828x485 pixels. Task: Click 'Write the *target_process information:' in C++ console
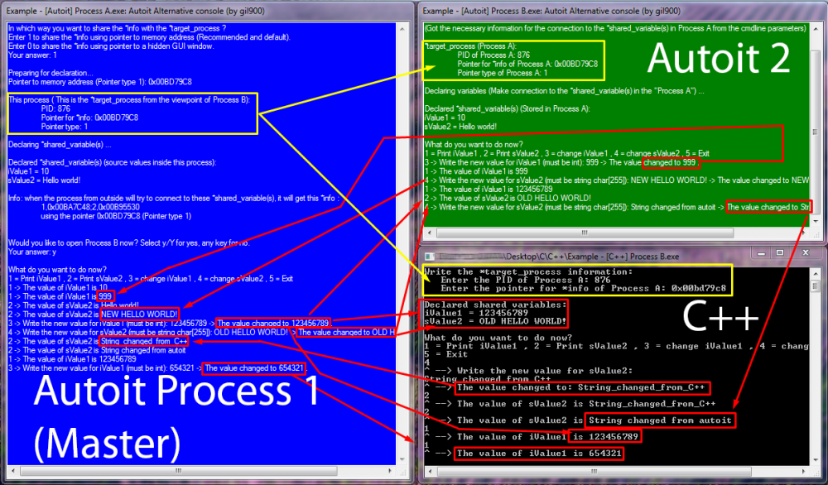528,271
